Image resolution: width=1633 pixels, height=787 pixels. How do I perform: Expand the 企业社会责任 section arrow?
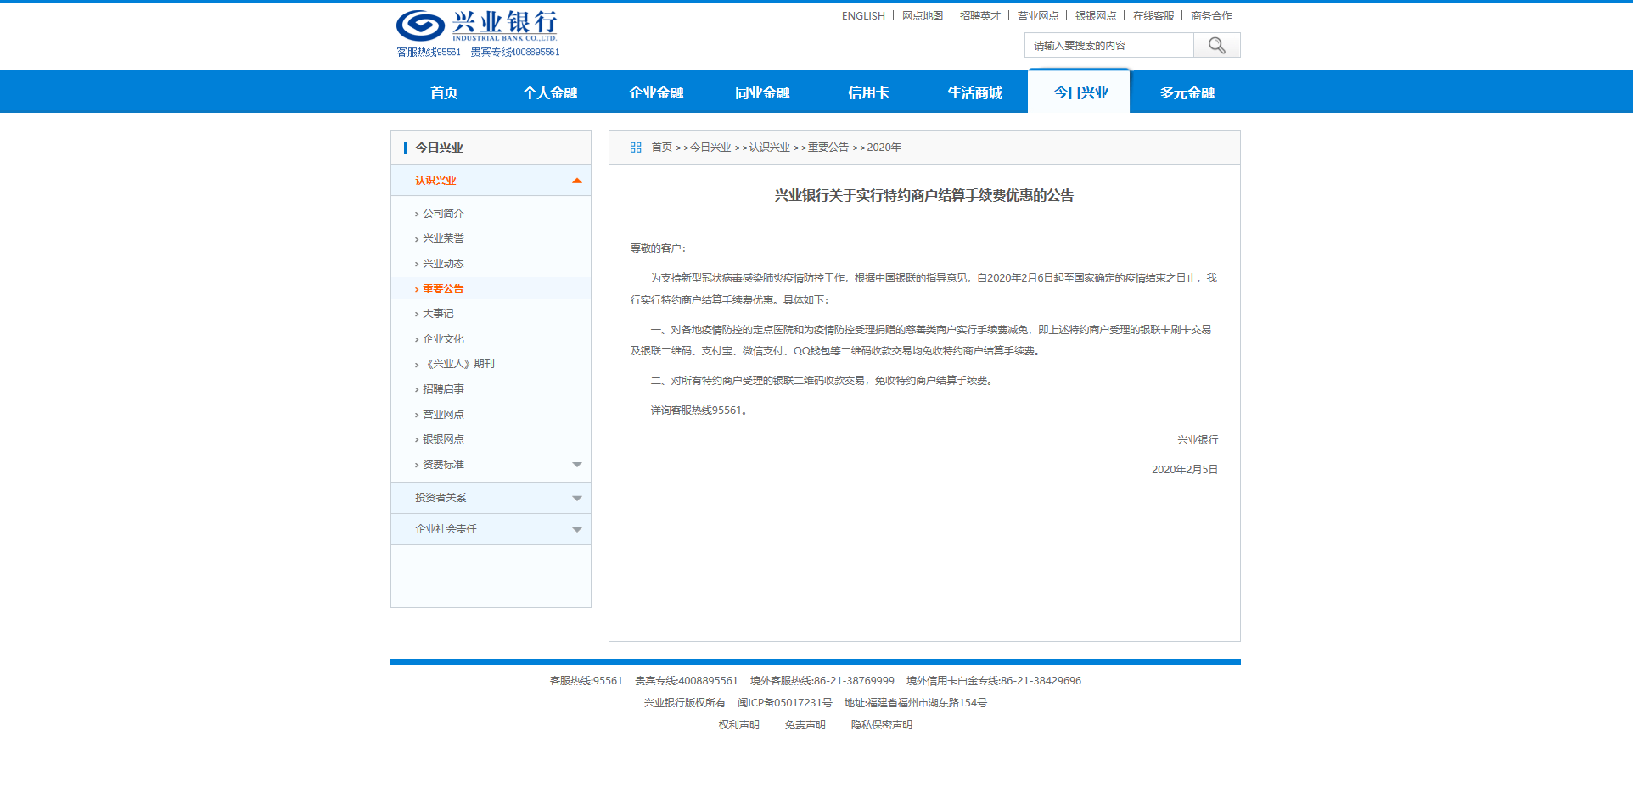(577, 530)
